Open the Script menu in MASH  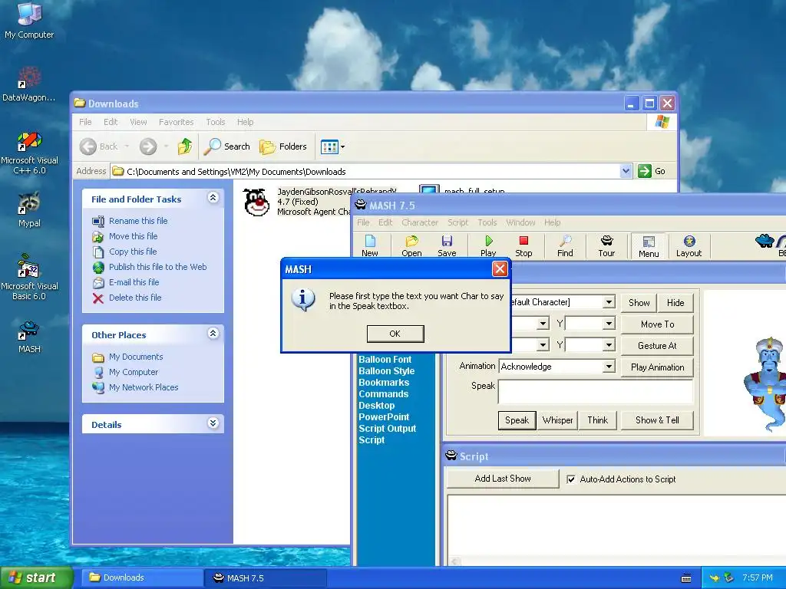click(x=457, y=222)
